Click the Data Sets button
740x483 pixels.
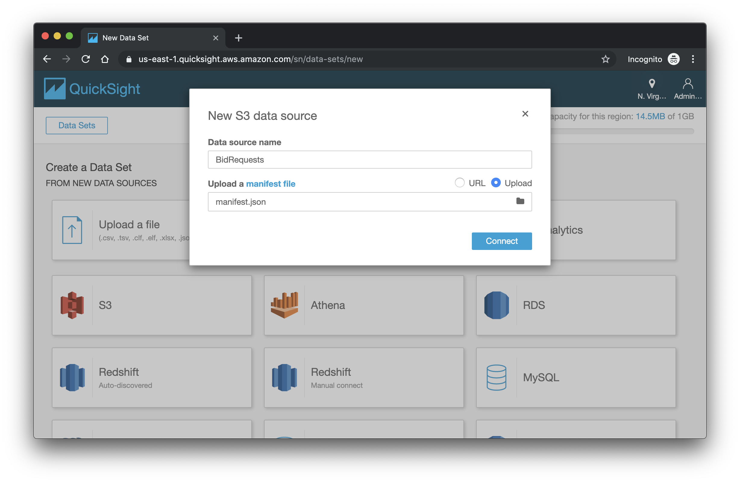77,126
